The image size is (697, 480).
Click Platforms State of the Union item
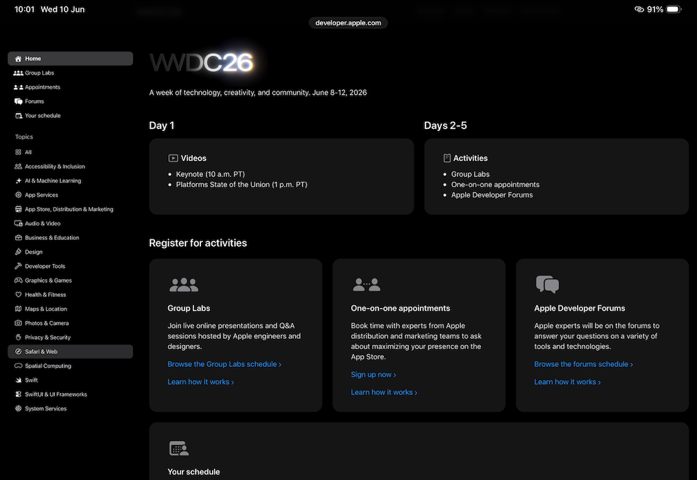click(x=241, y=184)
